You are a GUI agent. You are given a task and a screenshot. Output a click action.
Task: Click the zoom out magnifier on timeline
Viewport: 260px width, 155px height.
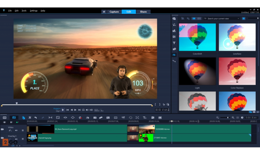tap(218, 117)
